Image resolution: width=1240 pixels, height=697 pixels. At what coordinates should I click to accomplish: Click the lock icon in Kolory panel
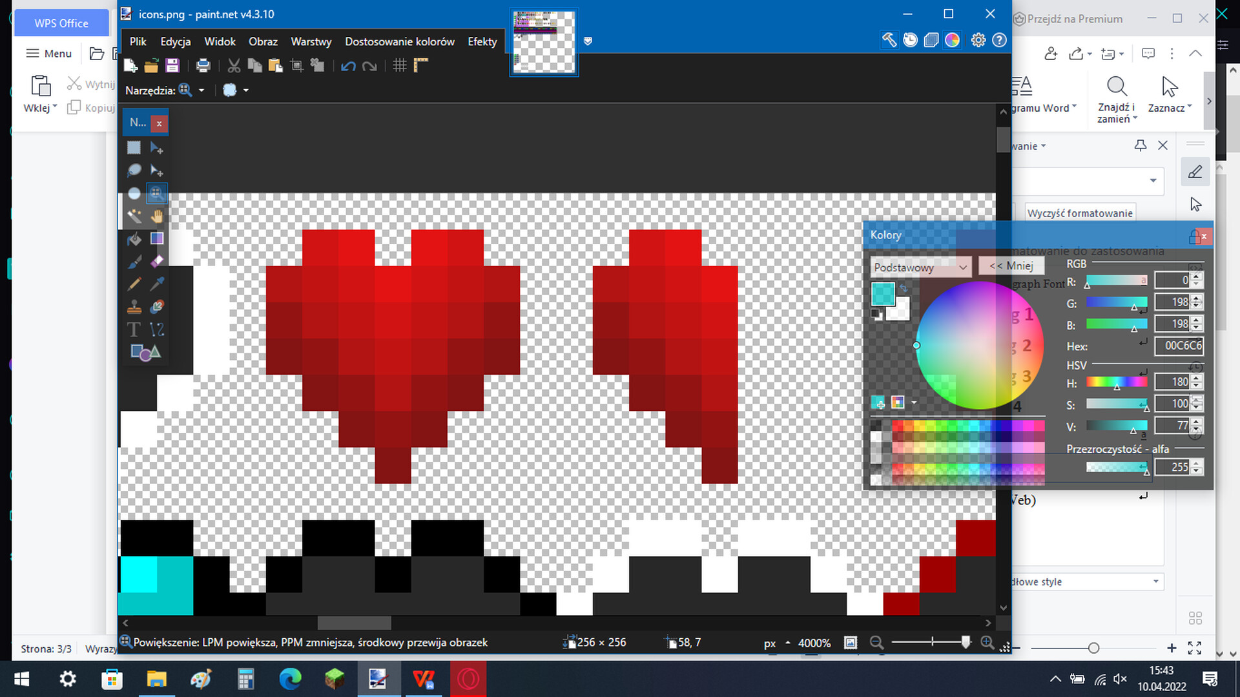point(1193,235)
